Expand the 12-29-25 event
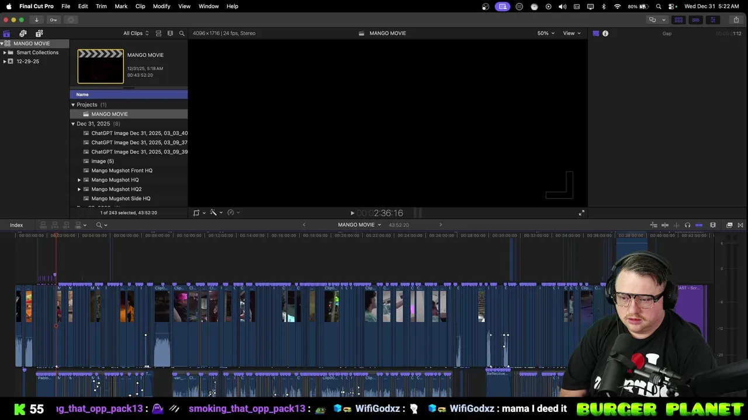 [x=5, y=61]
